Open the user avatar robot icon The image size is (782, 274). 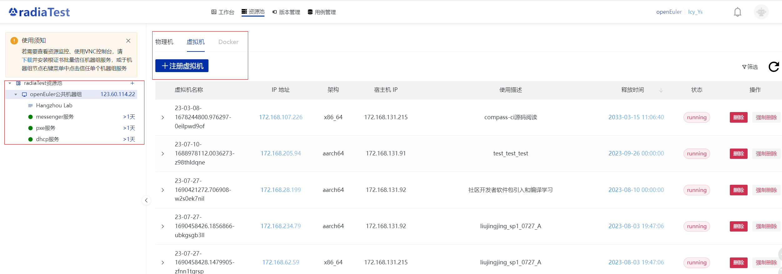coord(761,12)
